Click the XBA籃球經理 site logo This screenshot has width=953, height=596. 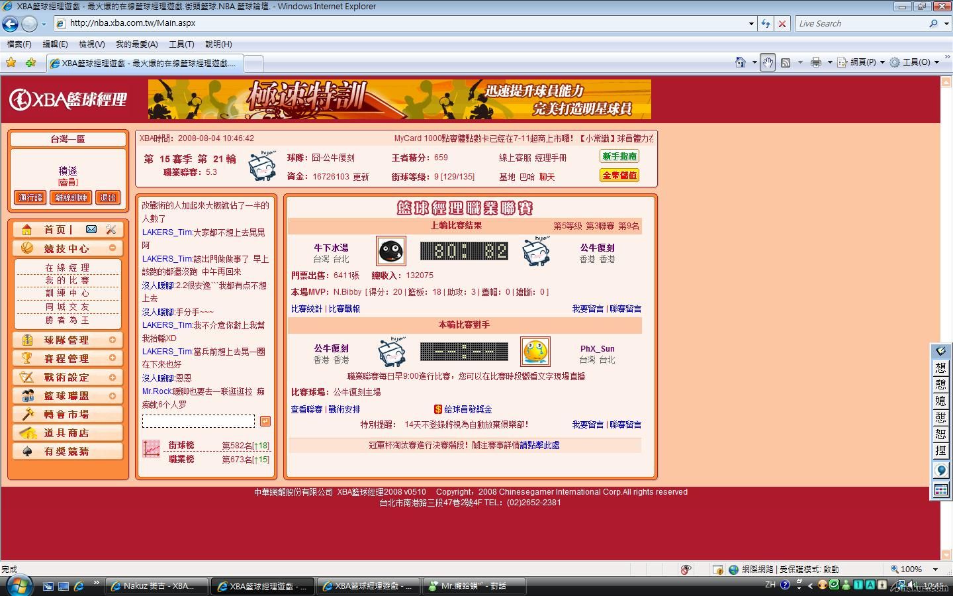68,99
